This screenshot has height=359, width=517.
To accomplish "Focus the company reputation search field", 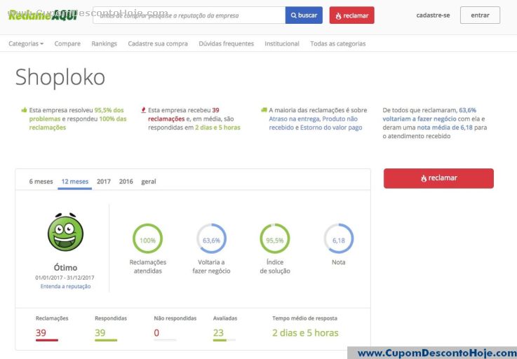I will coord(189,15).
